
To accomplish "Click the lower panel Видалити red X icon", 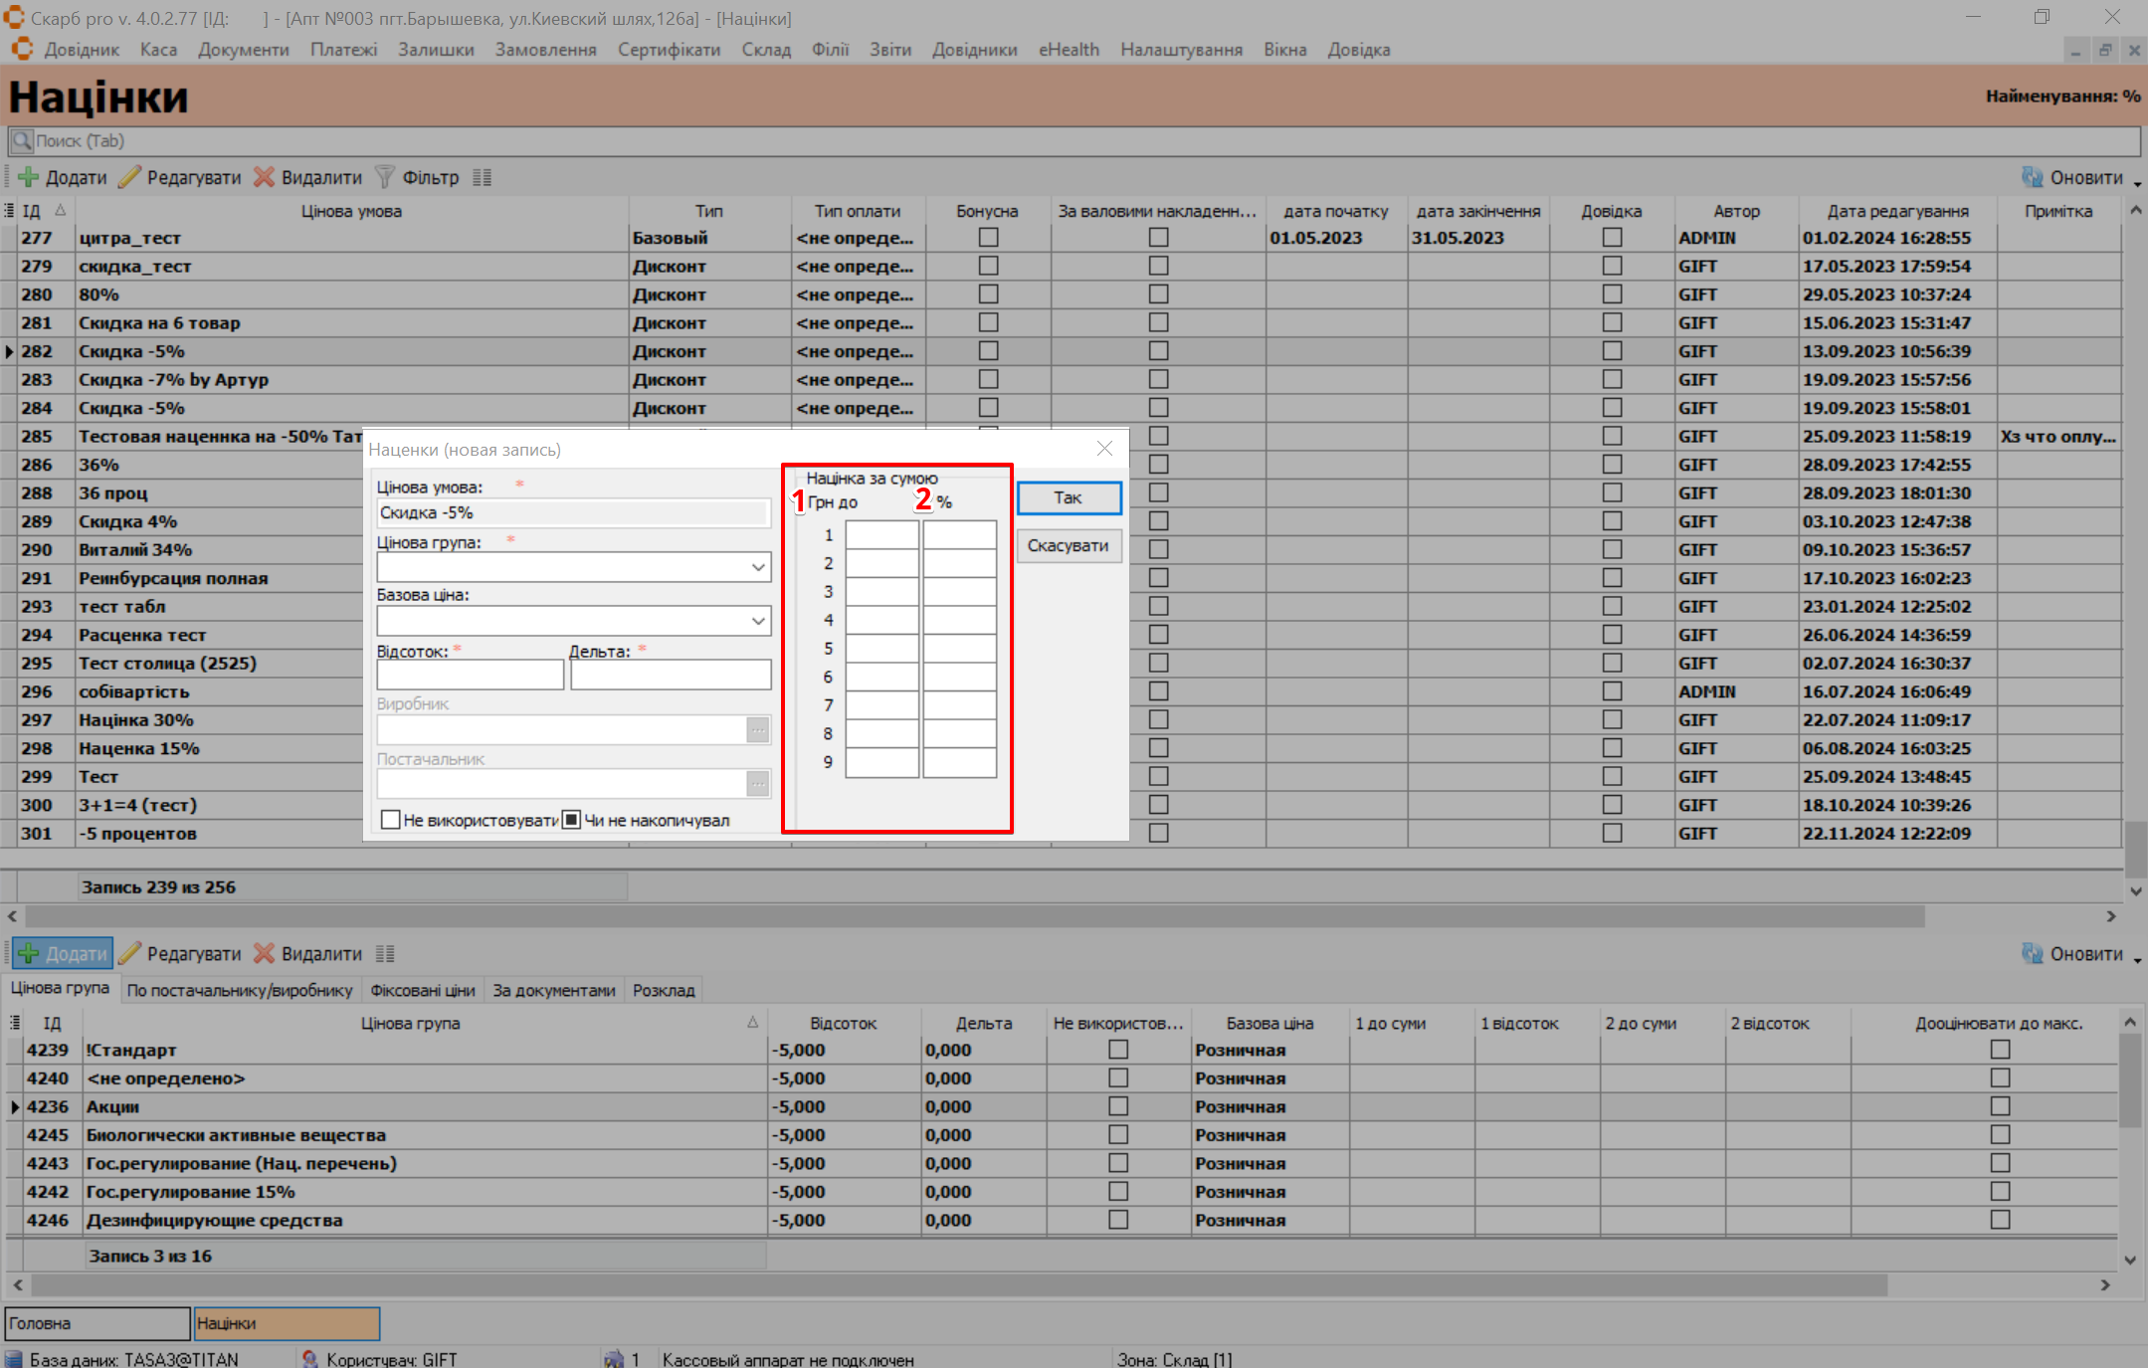I will click(x=264, y=953).
